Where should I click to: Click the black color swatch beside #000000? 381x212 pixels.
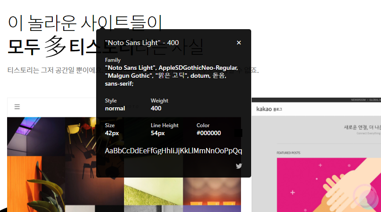[x=238, y=133]
